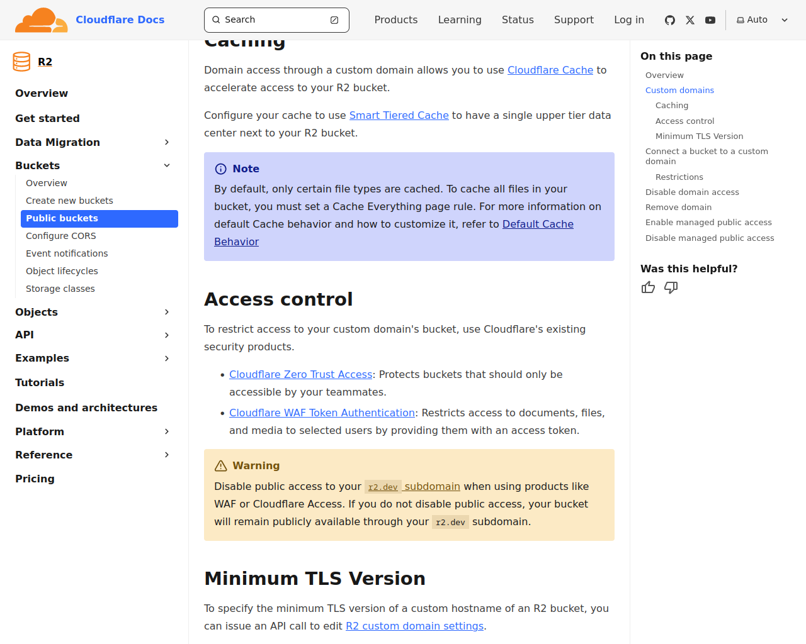
Task: Open the R2 heading link in sidebar
Action: tap(45, 62)
